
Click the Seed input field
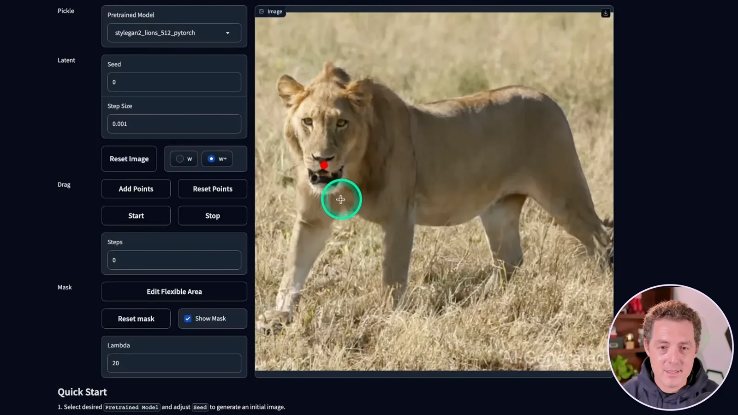click(174, 82)
